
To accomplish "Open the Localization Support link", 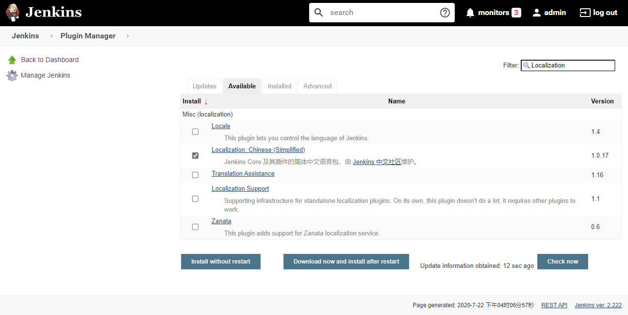I will (240, 189).
